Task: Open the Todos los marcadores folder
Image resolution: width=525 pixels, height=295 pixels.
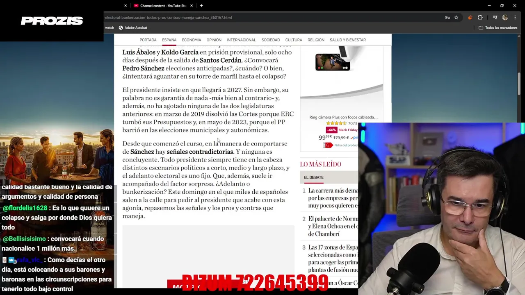Action: coord(498,28)
